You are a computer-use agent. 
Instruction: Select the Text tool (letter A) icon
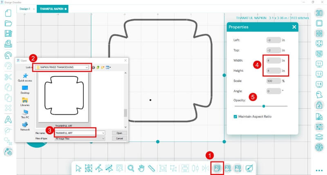(8, 120)
